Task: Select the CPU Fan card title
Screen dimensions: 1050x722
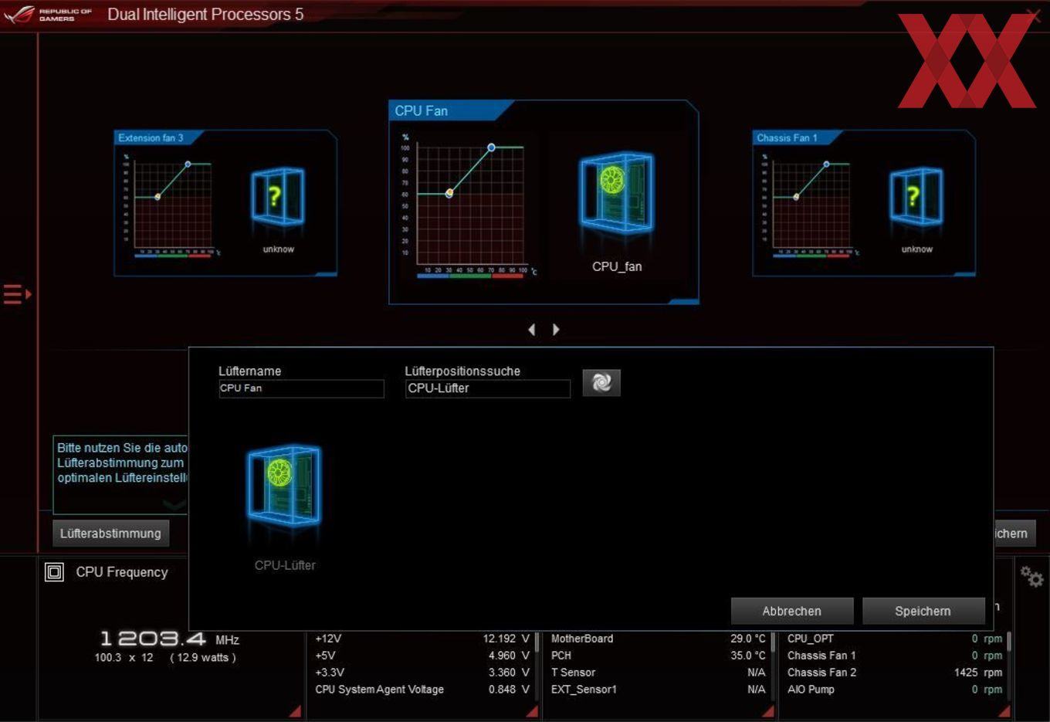Action: point(422,111)
